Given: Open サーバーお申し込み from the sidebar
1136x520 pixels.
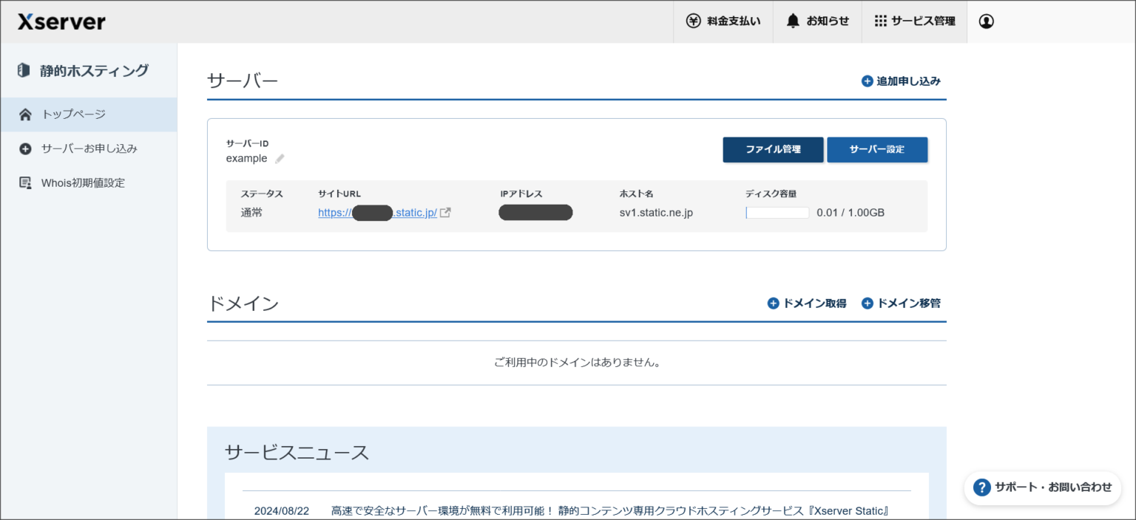Looking at the screenshot, I should click(x=88, y=148).
